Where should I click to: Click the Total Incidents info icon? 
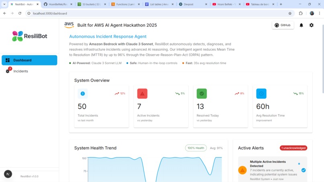(83, 94)
